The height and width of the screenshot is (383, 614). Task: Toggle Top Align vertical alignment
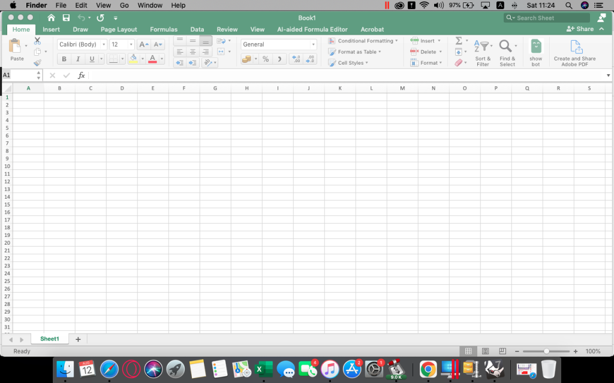tap(180, 41)
